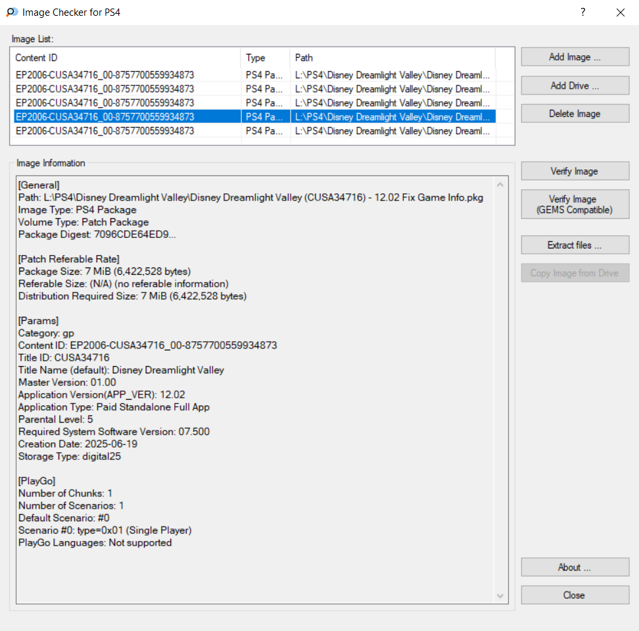The width and height of the screenshot is (639, 631).
Task: Close the window with the X icon
Action: 620,12
